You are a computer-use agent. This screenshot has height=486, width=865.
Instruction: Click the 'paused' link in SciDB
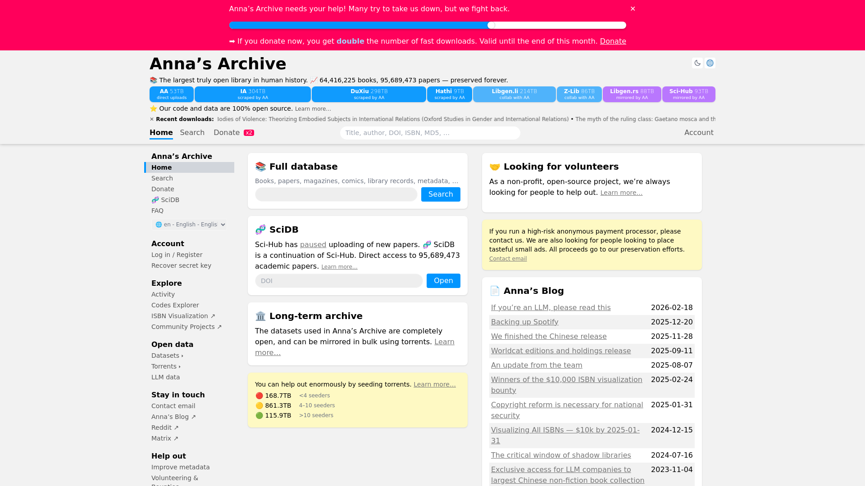(313, 244)
